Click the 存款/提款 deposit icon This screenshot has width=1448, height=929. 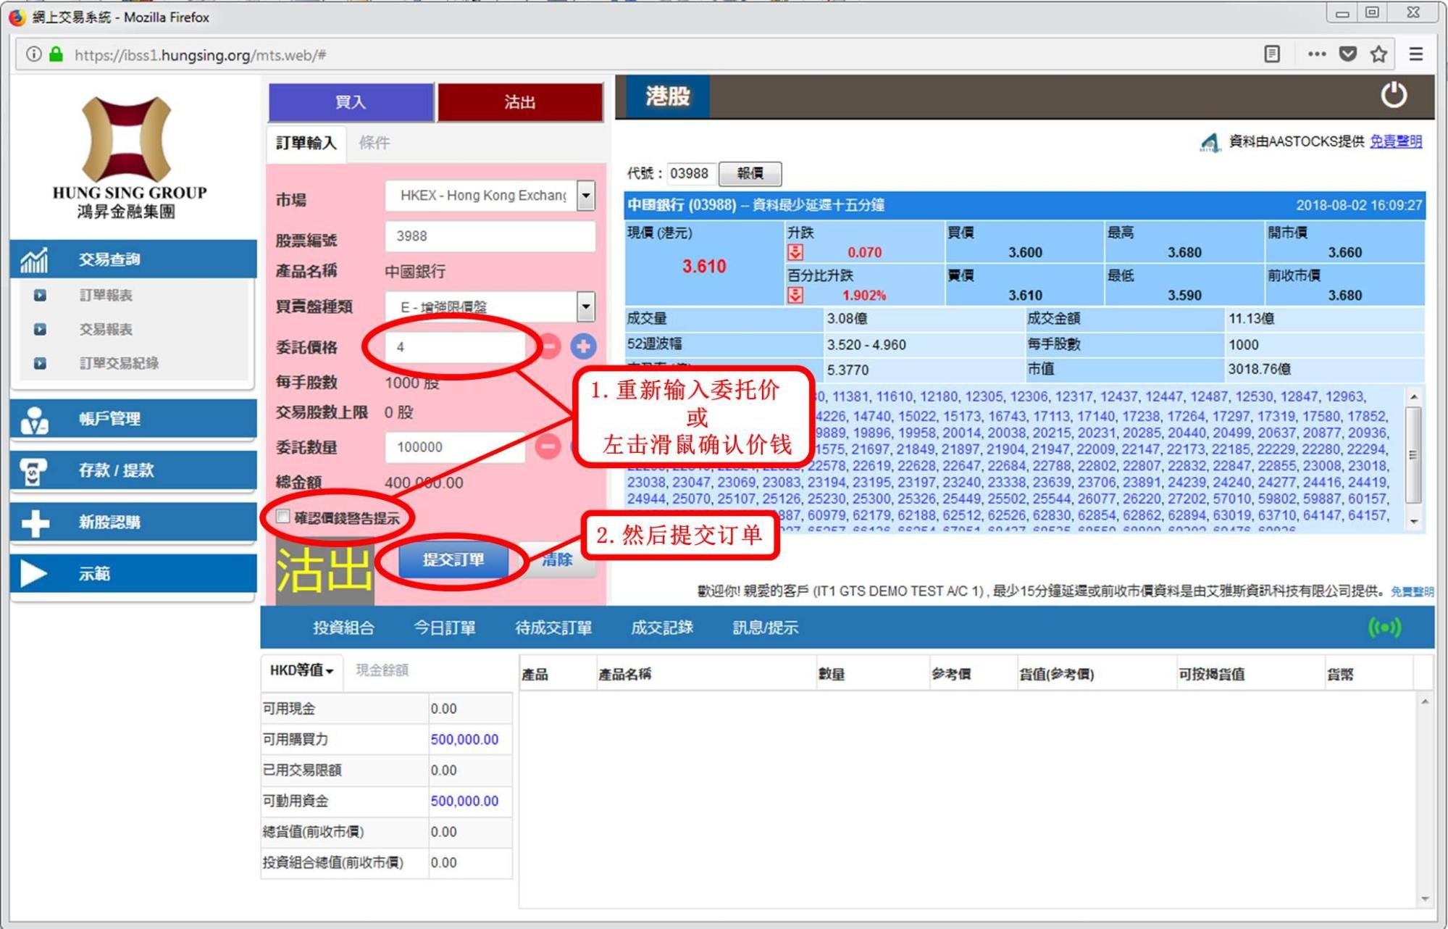(35, 470)
